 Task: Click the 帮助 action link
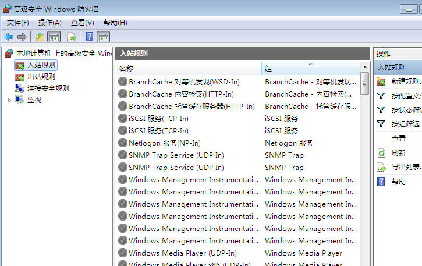[x=399, y=182]
